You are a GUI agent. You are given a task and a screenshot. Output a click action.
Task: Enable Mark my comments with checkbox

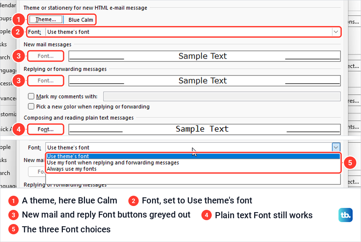point(31,96)
